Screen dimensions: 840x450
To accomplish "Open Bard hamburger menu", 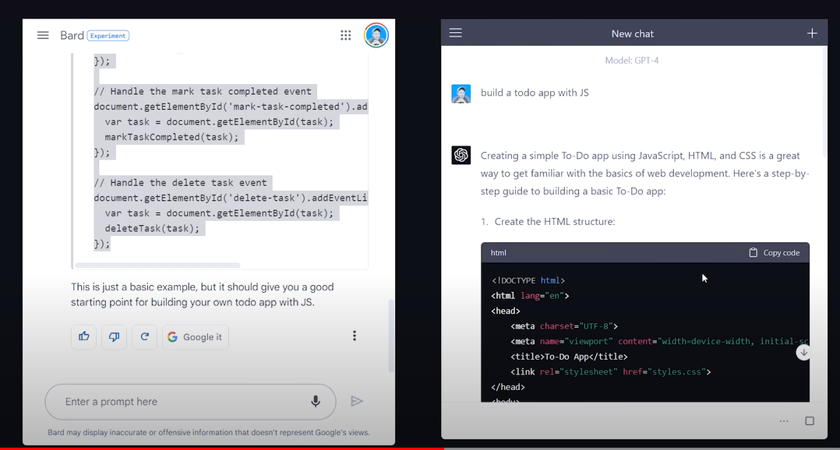I will (x=43, y=35).
